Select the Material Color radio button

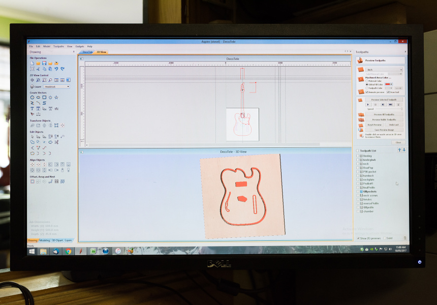(367, 80)
